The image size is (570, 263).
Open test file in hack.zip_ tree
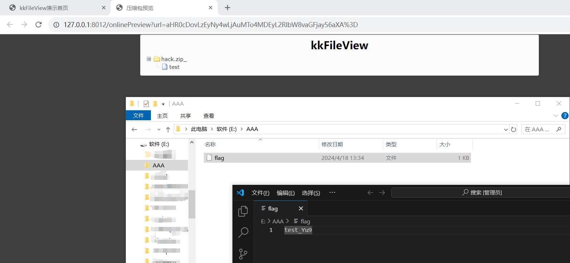(x=174, y=67)
